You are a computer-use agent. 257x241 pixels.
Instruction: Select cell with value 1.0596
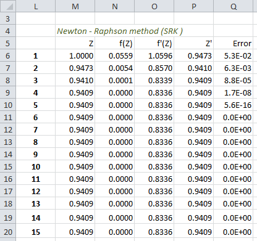pyautogui.click(x=154, y=55)
